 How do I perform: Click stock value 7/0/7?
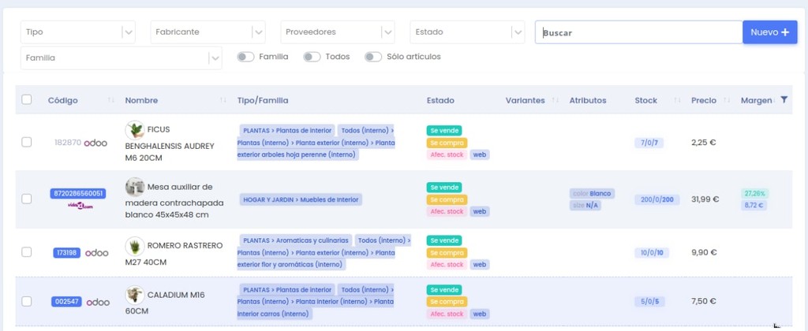click(x=649, y=143)
